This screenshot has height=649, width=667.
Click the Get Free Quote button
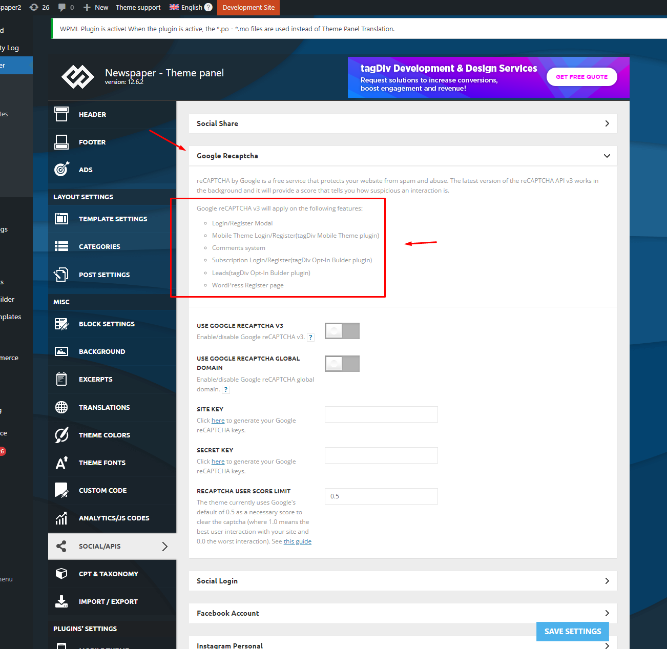(x=582, y=77)
